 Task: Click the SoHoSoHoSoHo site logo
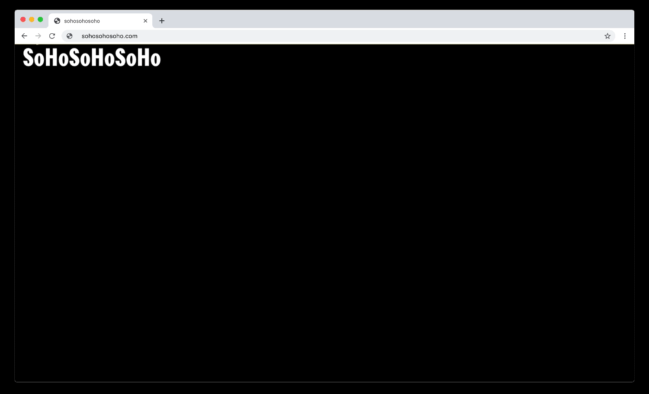pyautogui.click(x=92, y=57)
